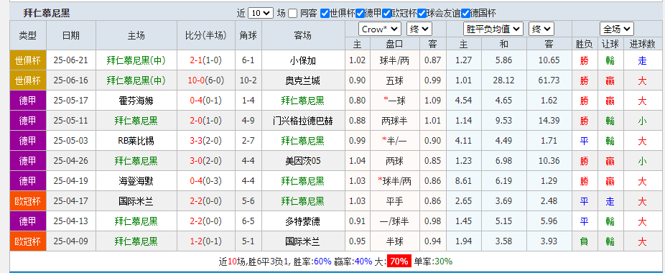Viewport: 665px width, 273px height.
Task: Click the 平手 handicap cell
Action: point(394,201)
